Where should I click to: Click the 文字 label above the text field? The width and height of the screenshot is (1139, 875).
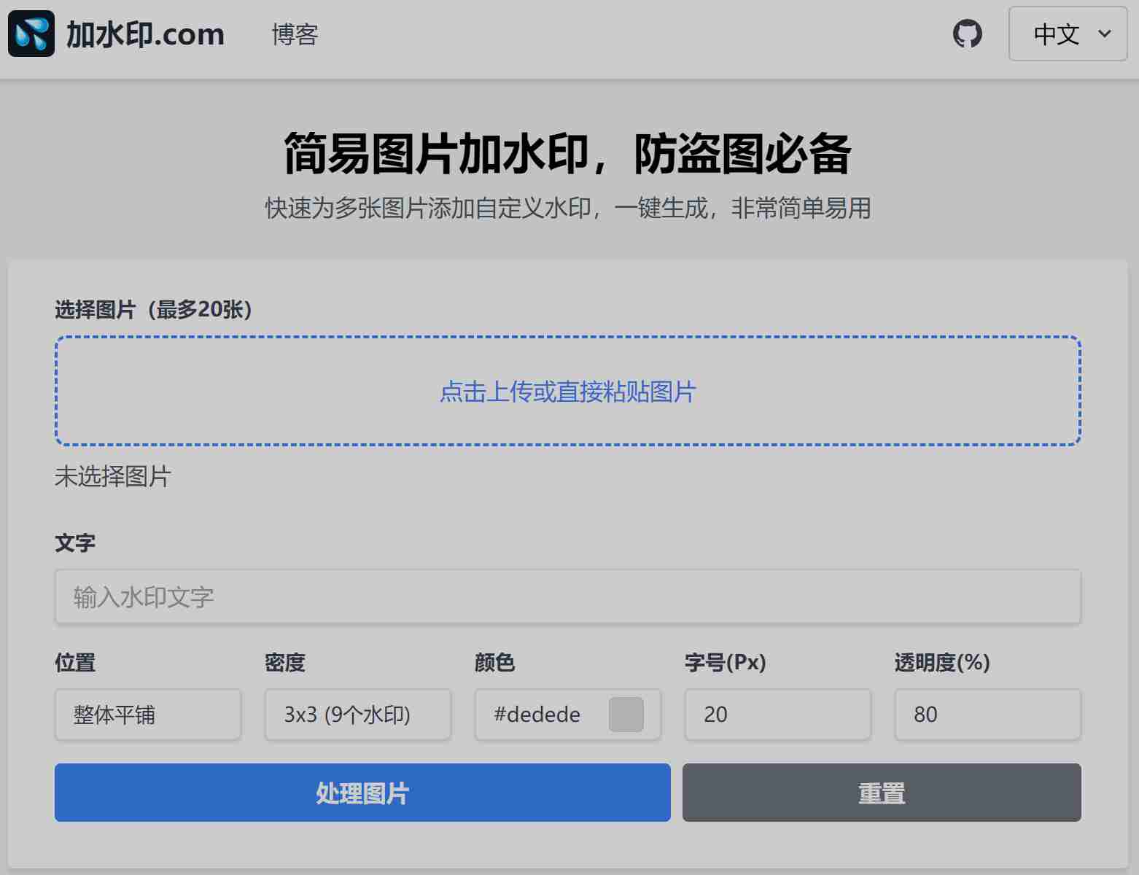(75, 543)
